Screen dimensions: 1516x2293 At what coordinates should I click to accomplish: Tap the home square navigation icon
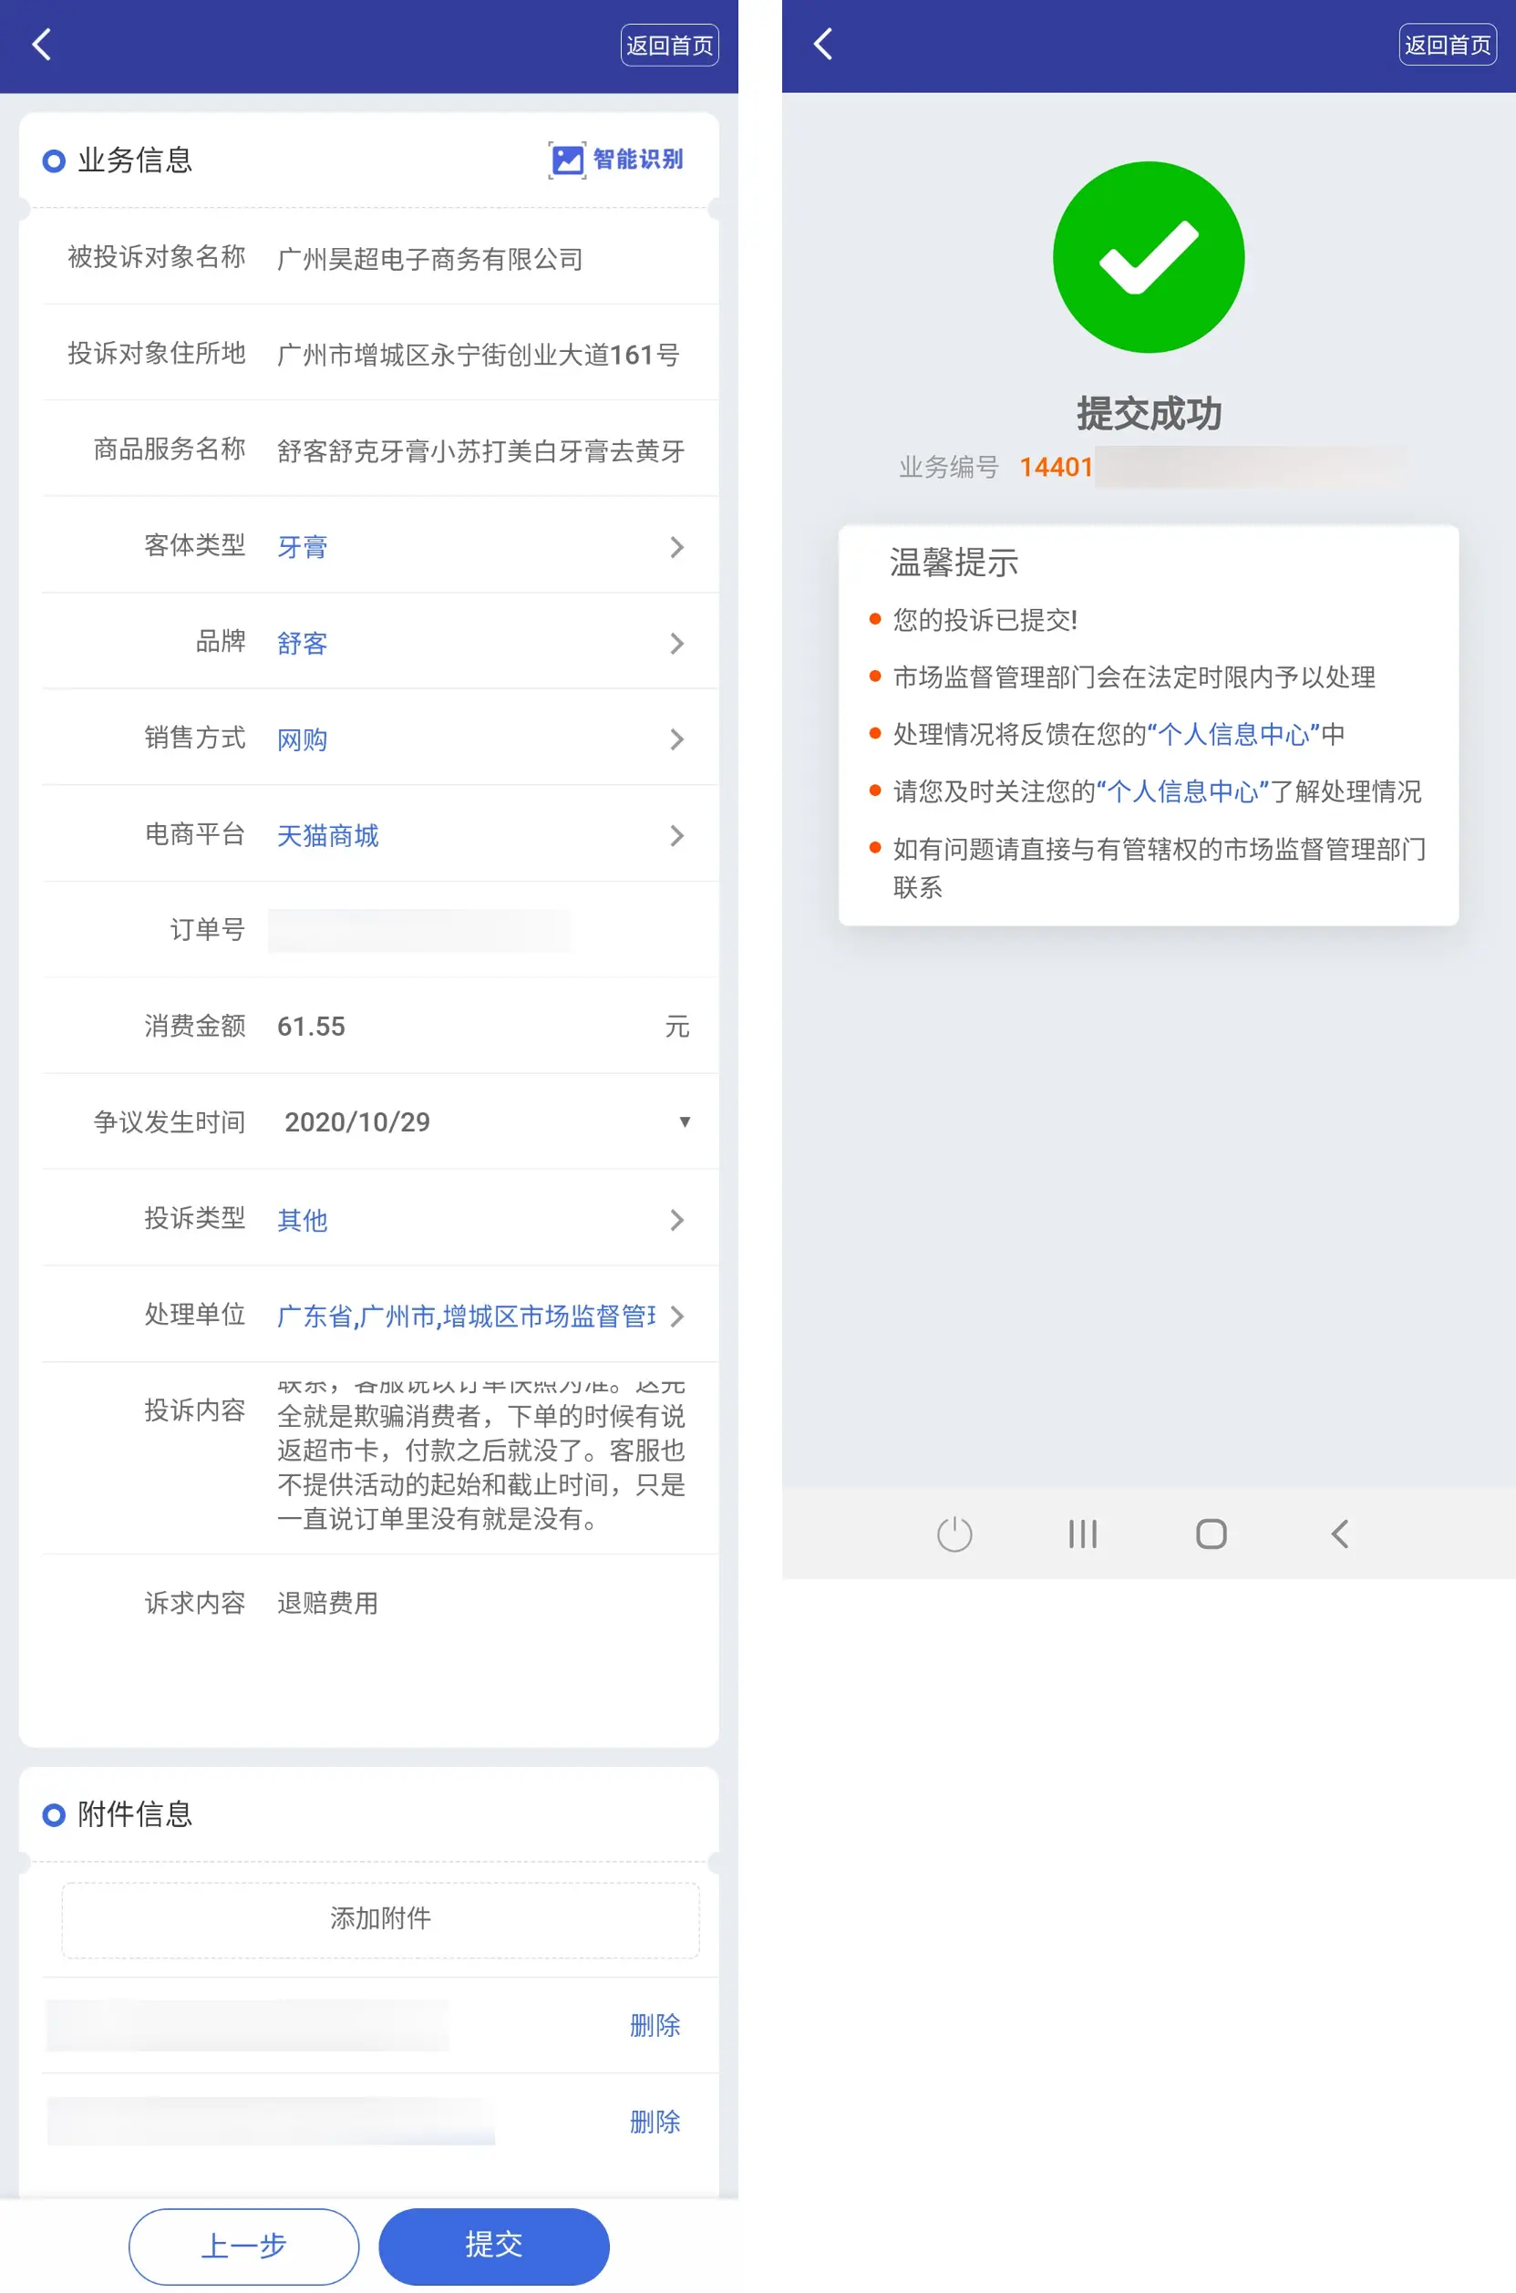[x=1211, y=1534]
